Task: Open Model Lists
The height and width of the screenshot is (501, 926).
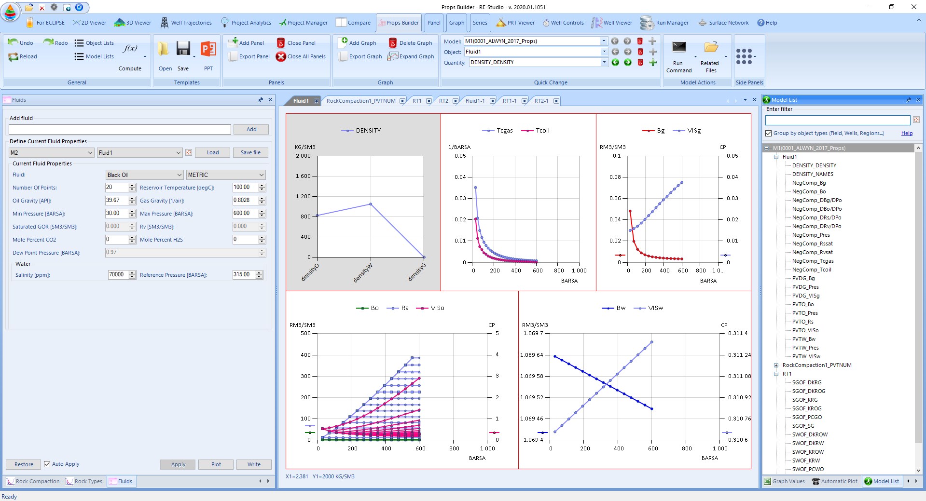Action: [94, 56]
